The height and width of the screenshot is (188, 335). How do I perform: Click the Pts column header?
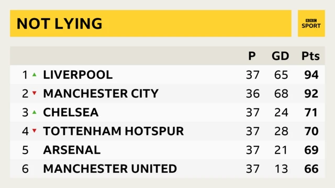pos(310,56)
